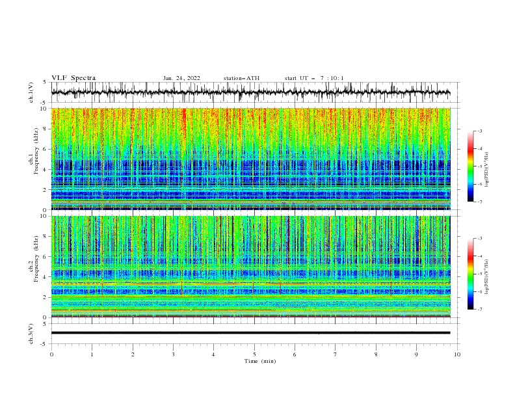Click the 'ch.3(V)' axis label
Viewport: 515px width, 398px height.
click(31, 334)
